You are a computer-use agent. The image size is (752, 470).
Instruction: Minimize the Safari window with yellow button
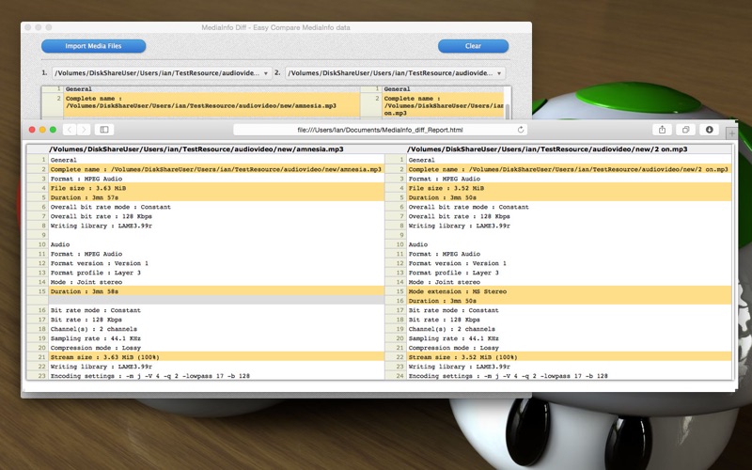(42, 130)
